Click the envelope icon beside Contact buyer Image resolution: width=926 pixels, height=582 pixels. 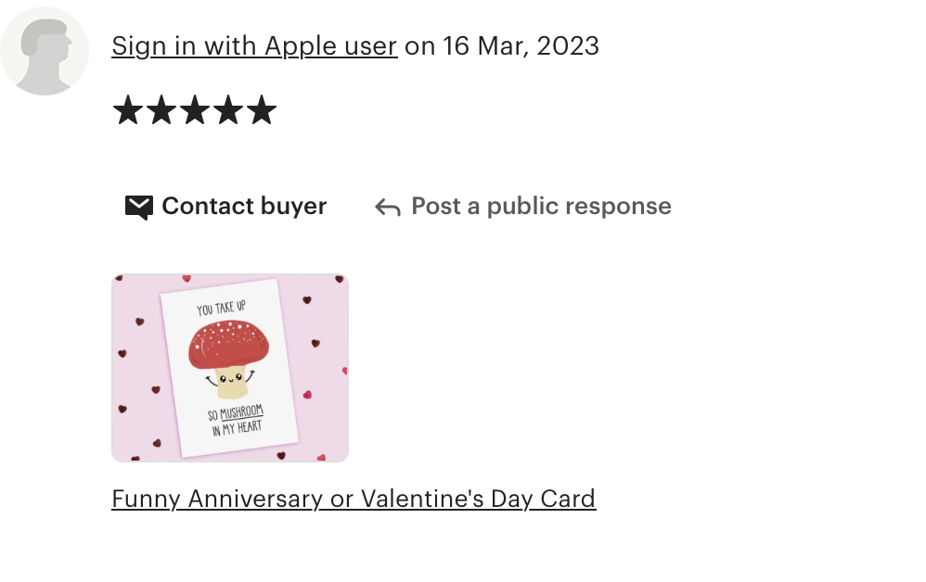tap(139, 208)
